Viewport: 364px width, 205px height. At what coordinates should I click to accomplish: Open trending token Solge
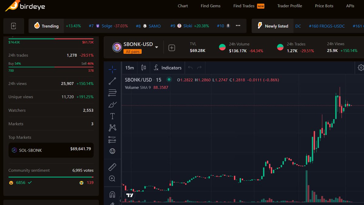(x=107, y=26)
